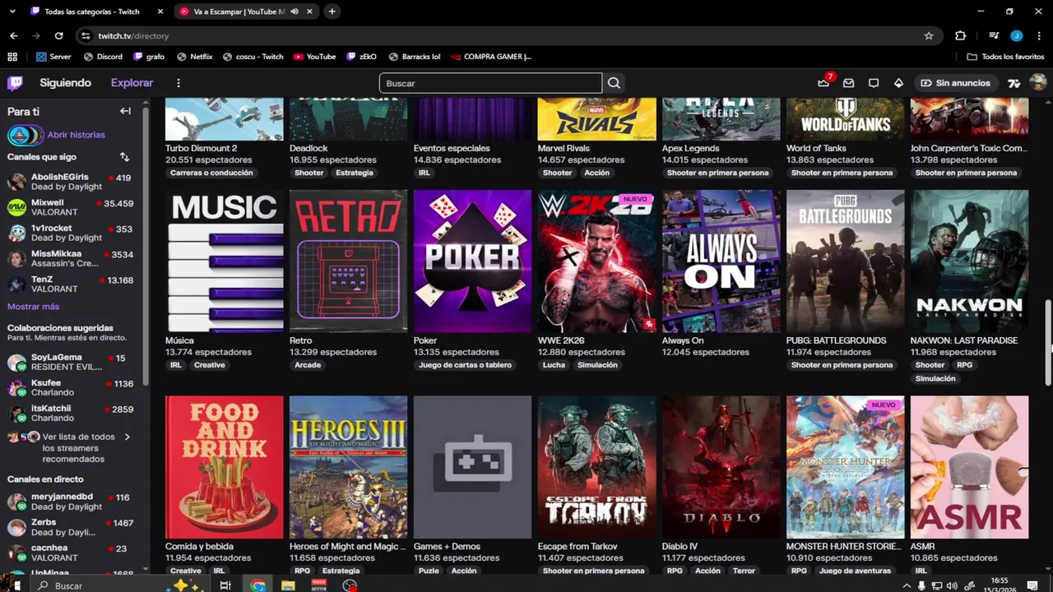Image resolution: width=1053 pixels, height=592 pixels.
Task: Open the user avatar menu
Action: [x=1037, y=83]
